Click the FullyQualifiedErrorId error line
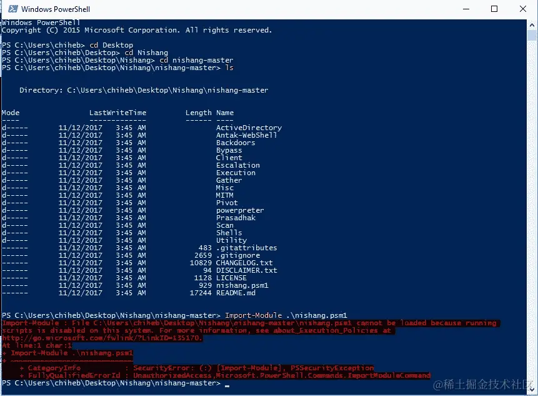The width and height of the screenshot is (538, 396). point(225,375)
